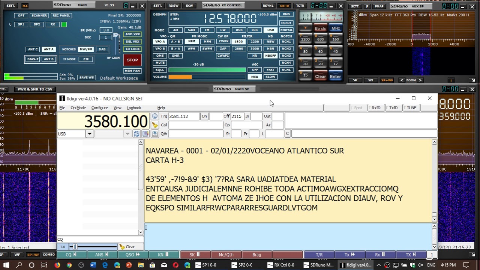The width and height of the screenshot is (480, 270).
Task: Click the Call input field in fldigi
Action: coord(196,125)
